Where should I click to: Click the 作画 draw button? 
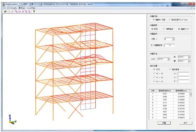pyautogui.click(x=164, y=123)
